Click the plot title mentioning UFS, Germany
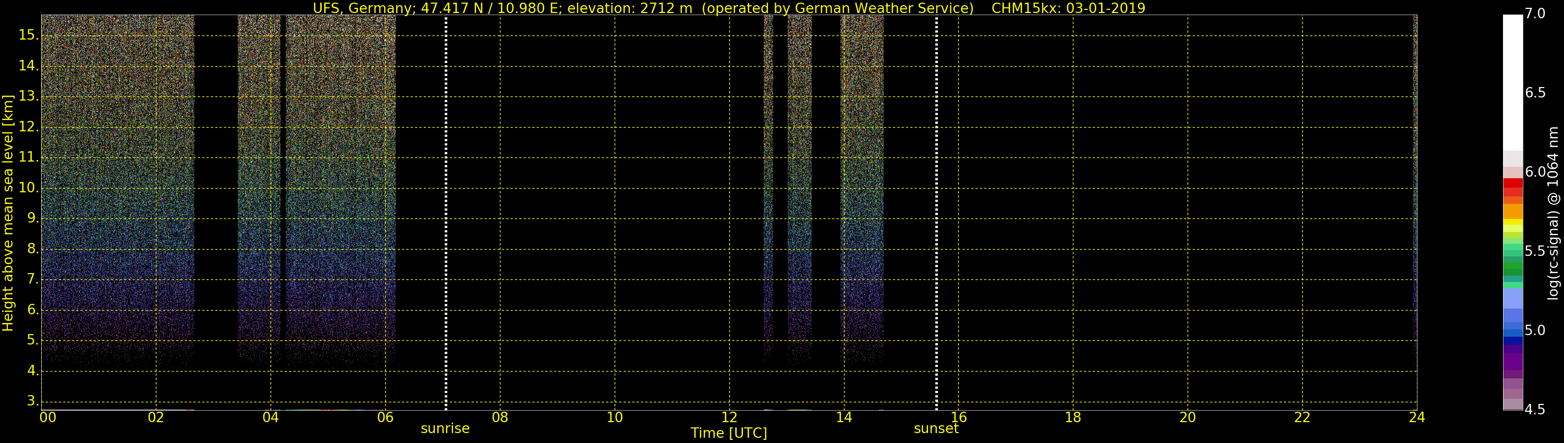Screen dimensions: 1564x443 [729, 8]
